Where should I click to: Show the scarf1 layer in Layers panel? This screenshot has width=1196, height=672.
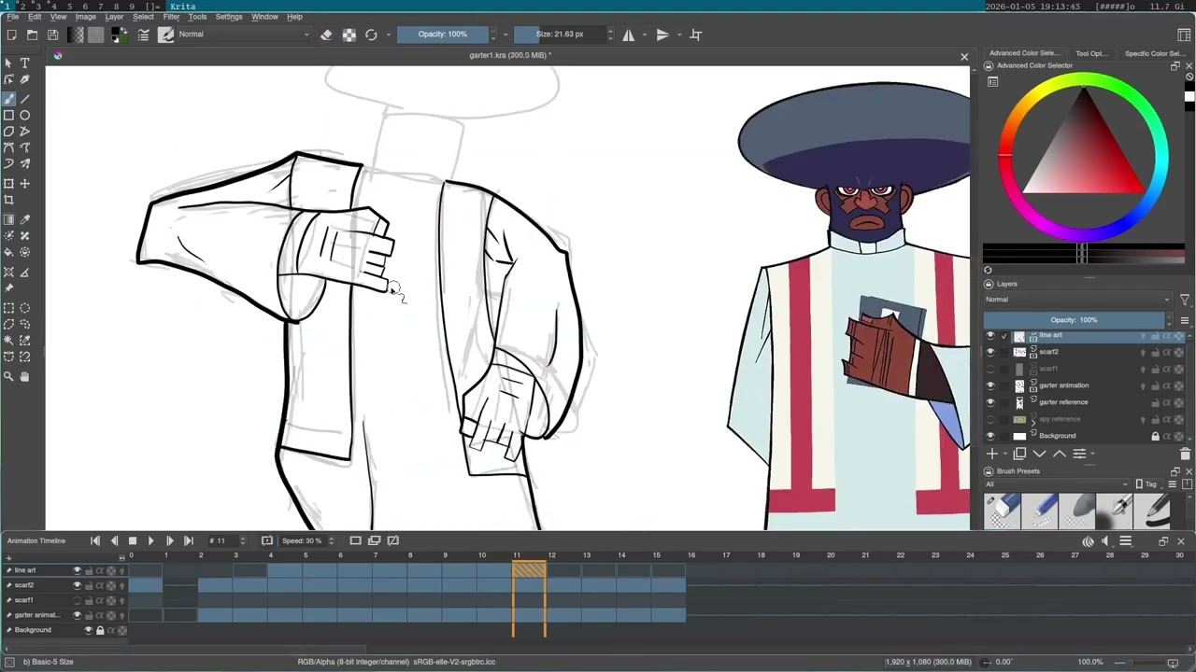tap(990, 369)
